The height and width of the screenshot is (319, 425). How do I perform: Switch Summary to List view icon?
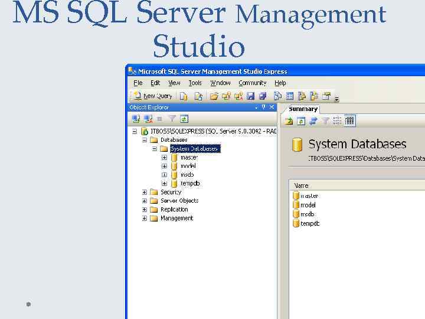337,121
